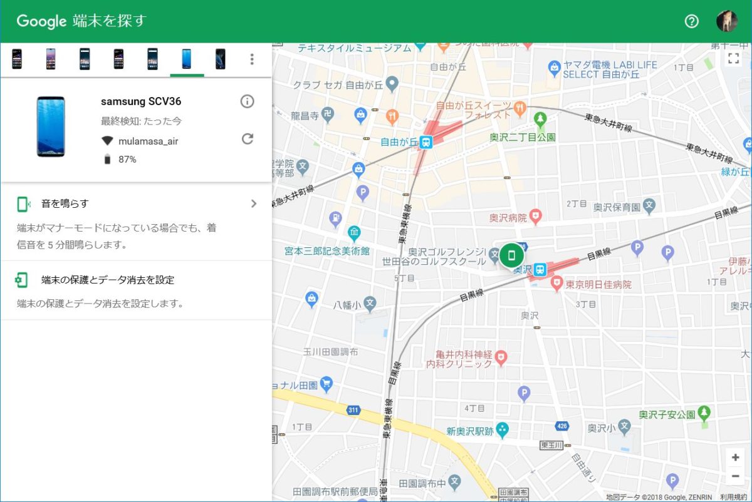The height and width of the screenshot is (502, 752).
Task: Click the battery icon beside 87%
Action: click(107, 160)
